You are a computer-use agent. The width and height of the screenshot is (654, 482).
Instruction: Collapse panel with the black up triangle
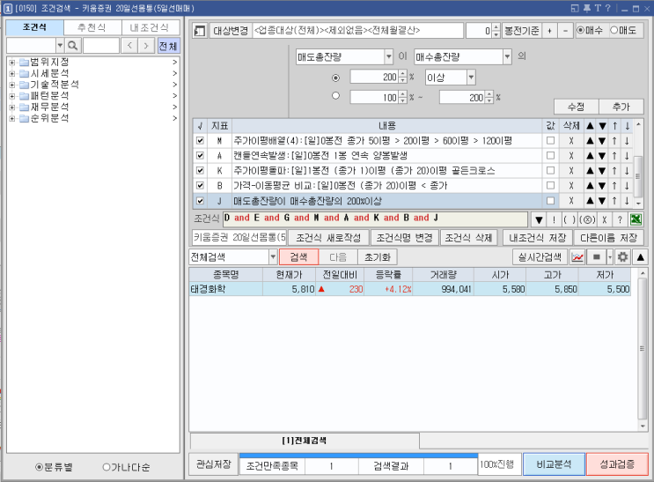coord(640,257)
